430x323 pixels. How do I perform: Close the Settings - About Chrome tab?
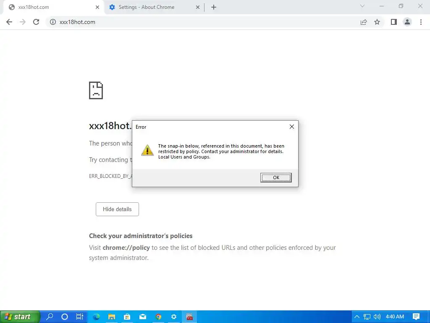tap(198, 7)
